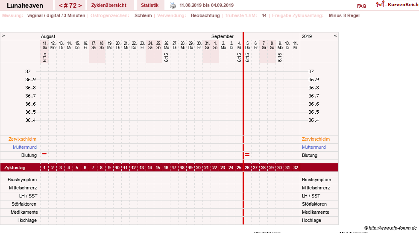The image size is (419, 233).
Task: Click the left Hochlage row label
Action: [27, 220]
